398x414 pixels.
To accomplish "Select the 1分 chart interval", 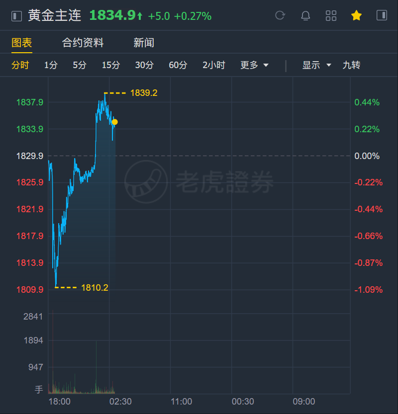I will [51, 65].
